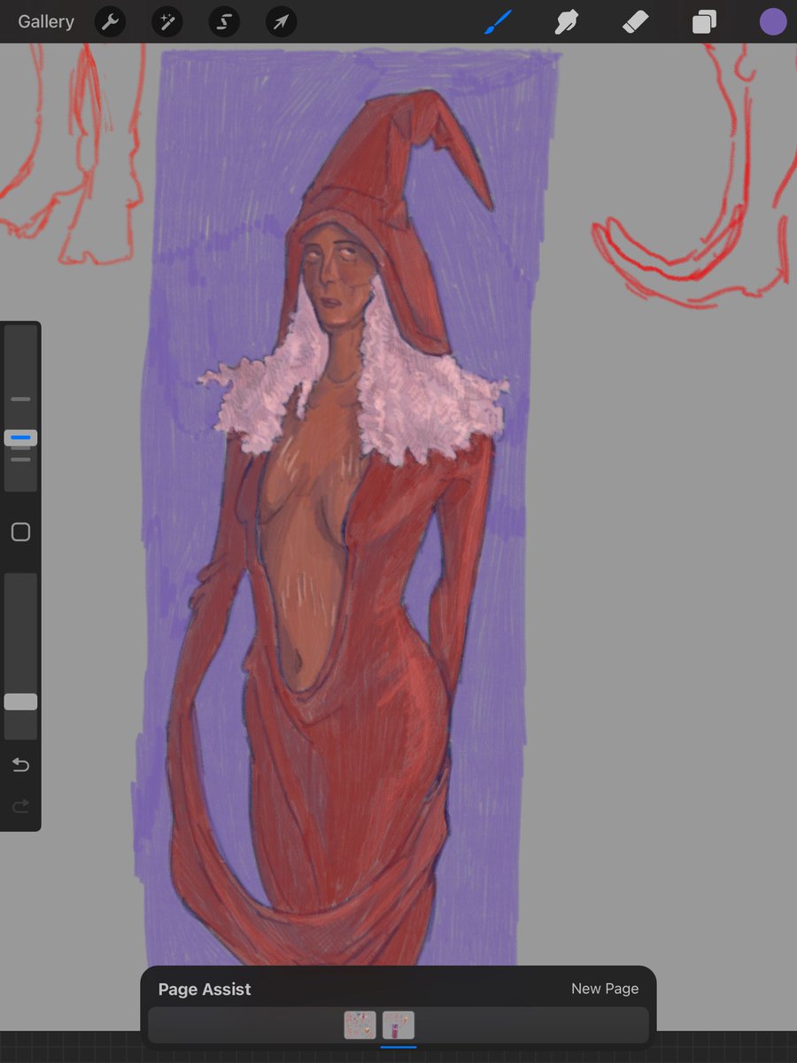Tap the Modify button on the sidebar
This screenshot has width=797, height=1063.
20,531
